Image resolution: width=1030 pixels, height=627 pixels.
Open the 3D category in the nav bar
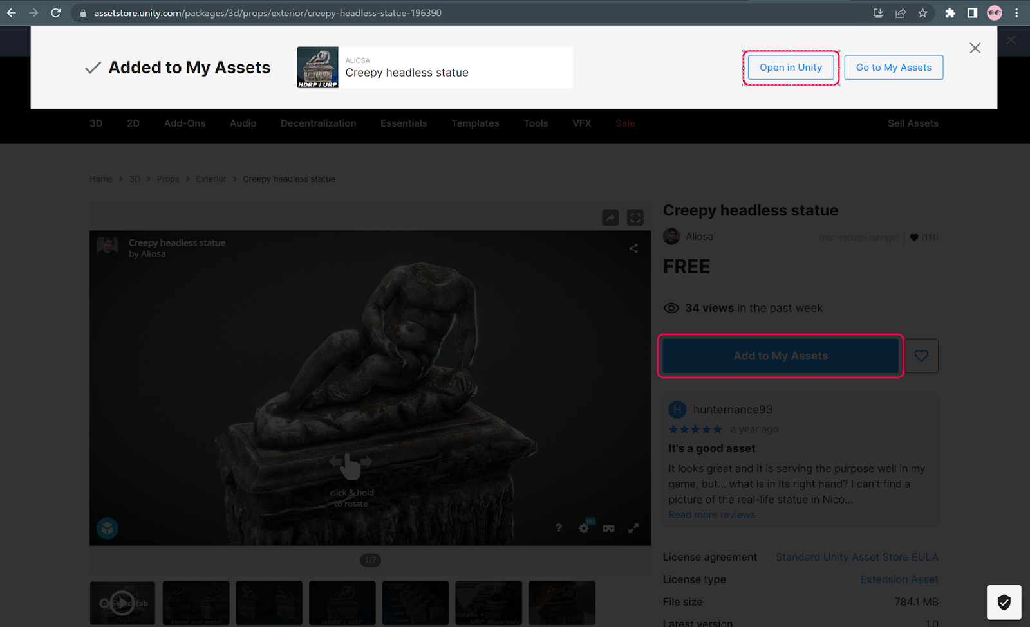(96, 123)
